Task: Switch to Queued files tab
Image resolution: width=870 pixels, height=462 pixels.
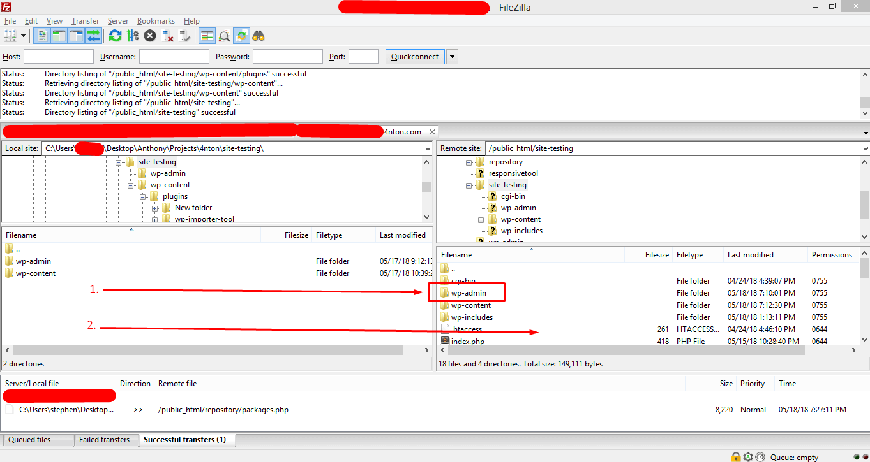Action: click(x=37, y=440)
